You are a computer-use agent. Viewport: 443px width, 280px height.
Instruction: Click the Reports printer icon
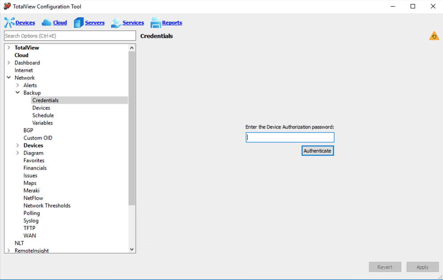pos(156,23)
